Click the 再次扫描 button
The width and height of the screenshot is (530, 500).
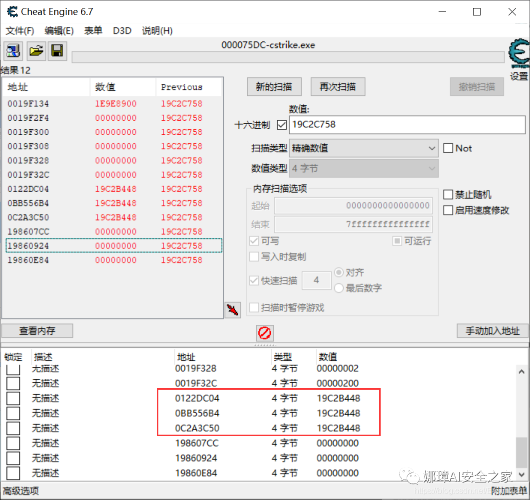click(x=338, y=87)
